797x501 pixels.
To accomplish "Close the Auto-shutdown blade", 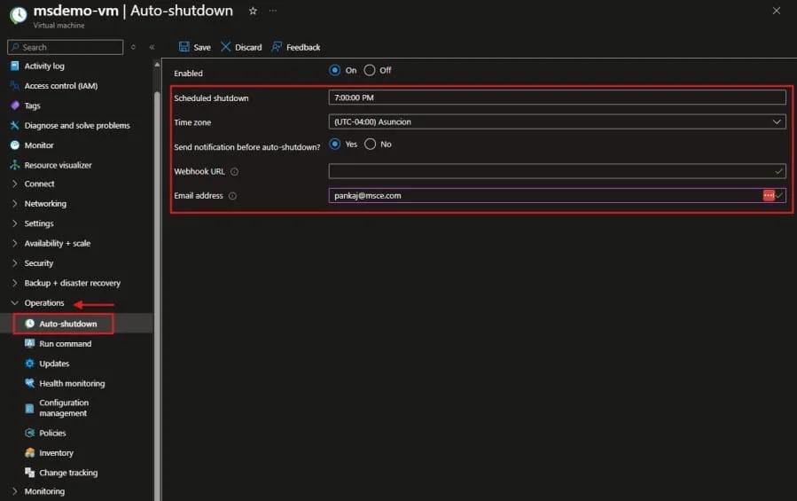I will pyautogui.click(x=776, y=11).
